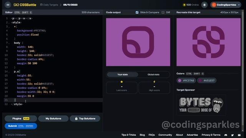The height and width of the screenshot is (138, 246).
Task: Toggle the light/dark theme sun icon
Action: 204,5
